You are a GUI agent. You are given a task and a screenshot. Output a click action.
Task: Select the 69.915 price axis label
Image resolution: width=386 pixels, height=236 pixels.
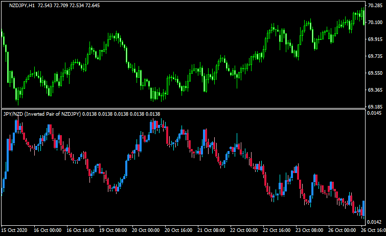click(375, 39)
